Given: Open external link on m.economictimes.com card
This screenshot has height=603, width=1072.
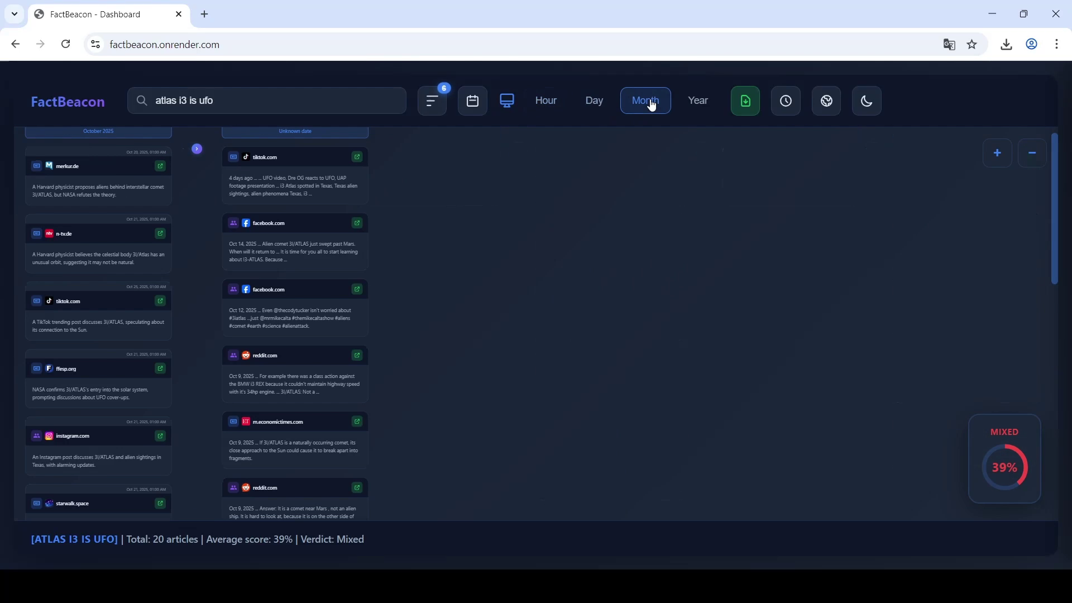Looking at the screenshot, I should (357, 422).
